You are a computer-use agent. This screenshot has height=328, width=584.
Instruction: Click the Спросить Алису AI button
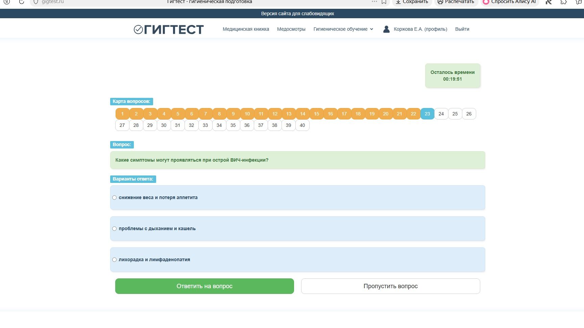509,2
